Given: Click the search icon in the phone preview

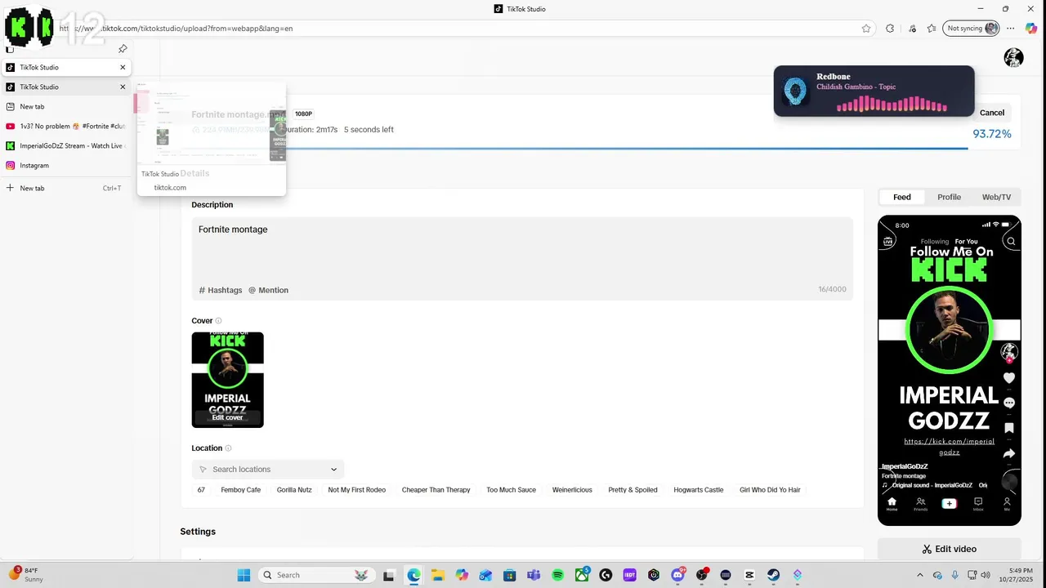Looking at the screenshot, I should 1011,241.
